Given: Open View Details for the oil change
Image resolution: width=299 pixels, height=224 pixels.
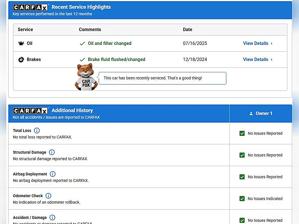Looking at the screenshot, I should pos(255,44).
